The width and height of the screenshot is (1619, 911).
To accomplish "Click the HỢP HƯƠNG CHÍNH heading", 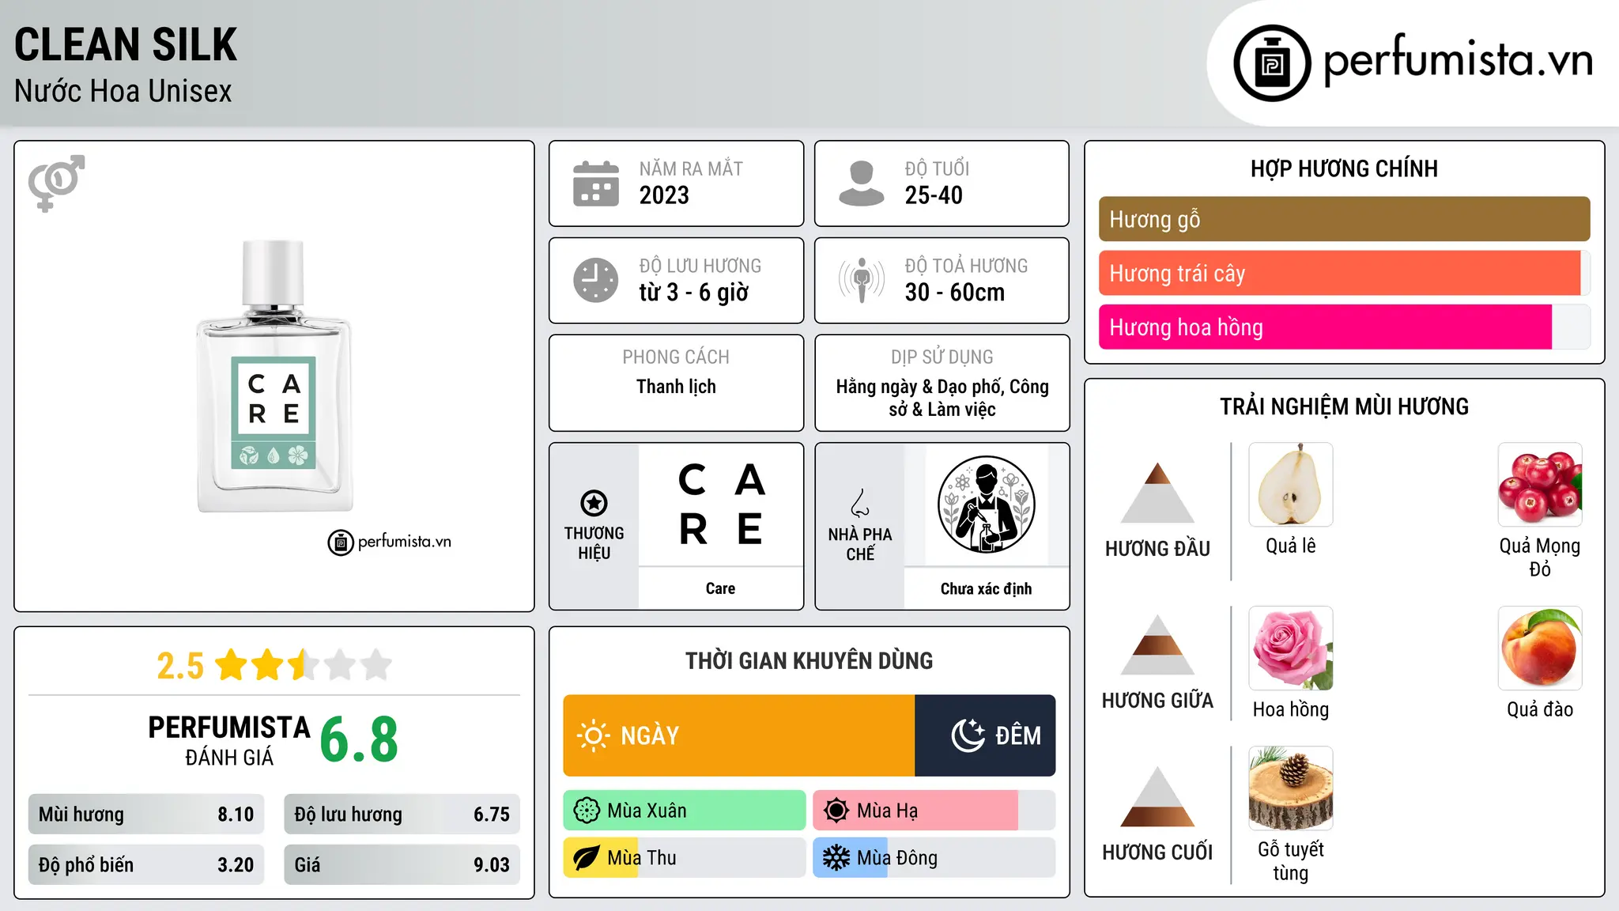I will [x=1344, y=168].
